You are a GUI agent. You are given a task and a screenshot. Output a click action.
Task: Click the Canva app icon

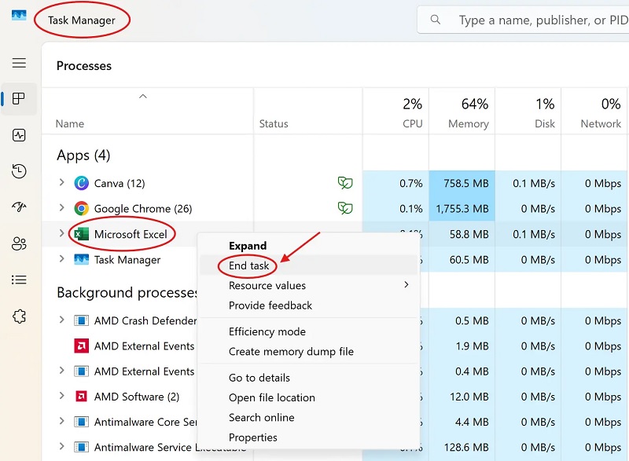(82, 183)
